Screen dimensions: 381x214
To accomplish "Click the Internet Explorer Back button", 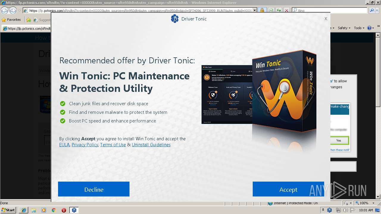I will (4, 10).
